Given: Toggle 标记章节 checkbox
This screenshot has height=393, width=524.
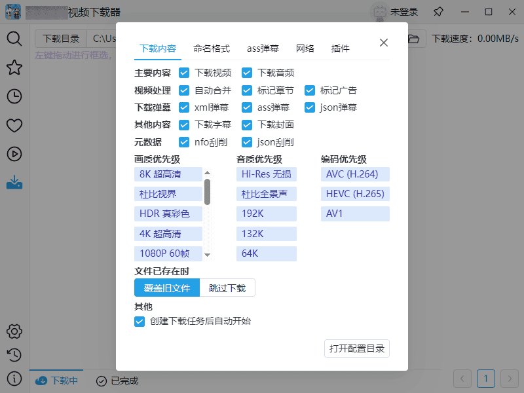Looking at the screenshot, I should coord(247,90).
